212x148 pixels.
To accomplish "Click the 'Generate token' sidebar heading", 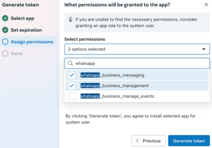I will click(x=20, y=5).
